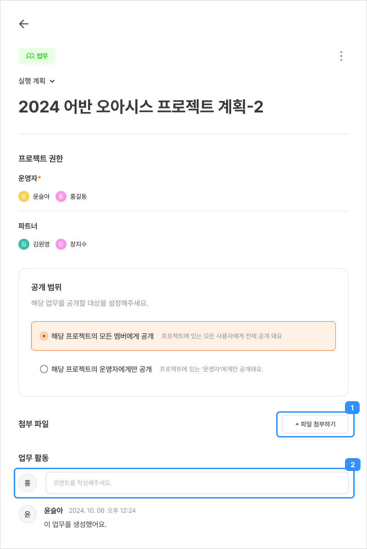
Task: Select 운영자에게만 공개 radio option
Action: [x=44, y=369]
